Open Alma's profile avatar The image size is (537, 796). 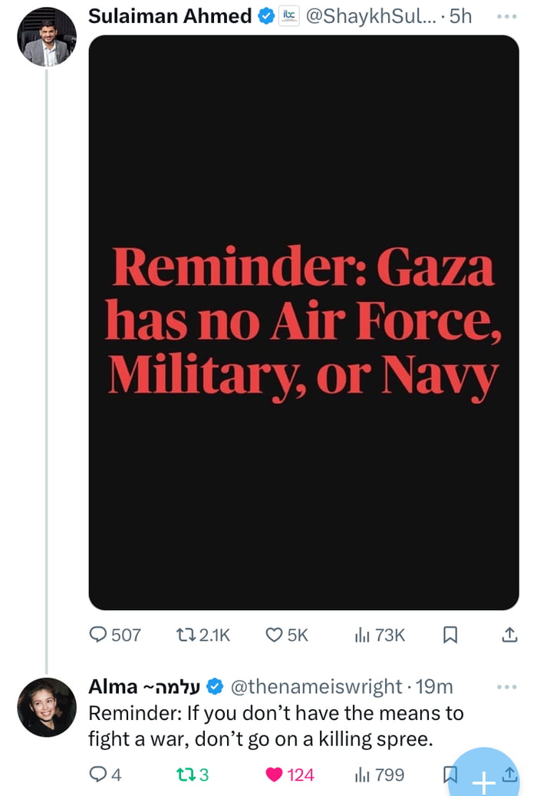[x=47, y=707]
